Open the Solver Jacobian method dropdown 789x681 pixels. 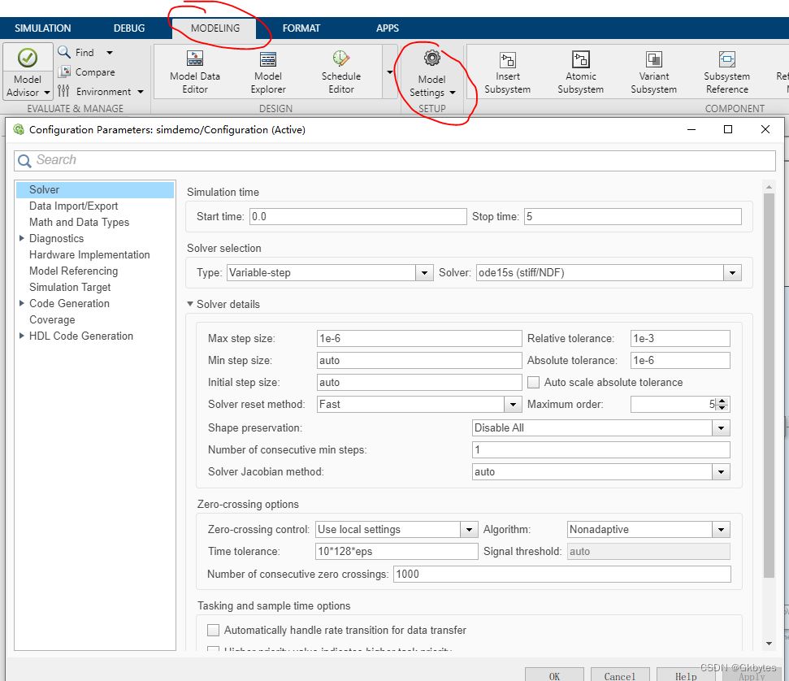(721, 471)
